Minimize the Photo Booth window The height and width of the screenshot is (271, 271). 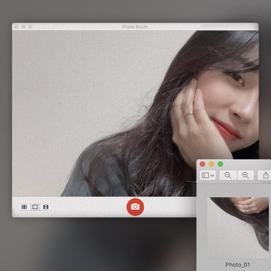[23, 26]
